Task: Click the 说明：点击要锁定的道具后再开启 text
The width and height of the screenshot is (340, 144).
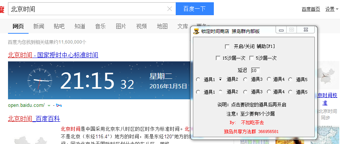Action: [x=252, y=105]
